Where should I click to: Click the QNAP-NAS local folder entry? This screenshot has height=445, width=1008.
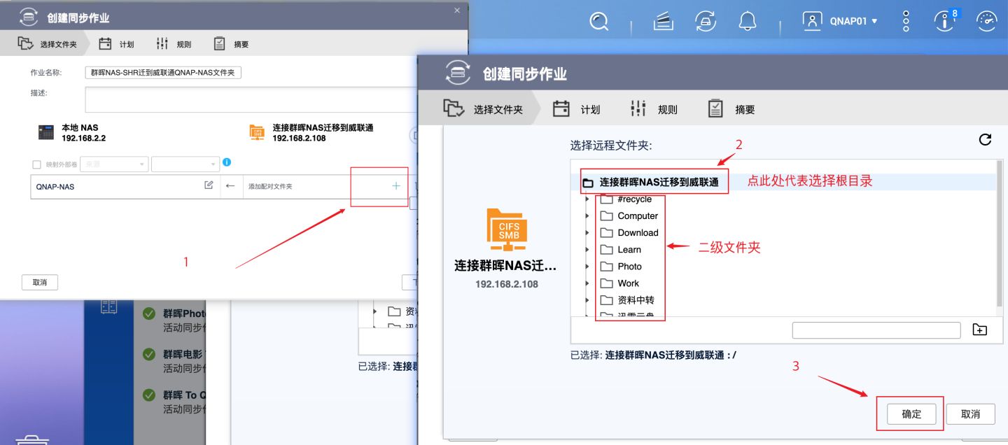55,187
